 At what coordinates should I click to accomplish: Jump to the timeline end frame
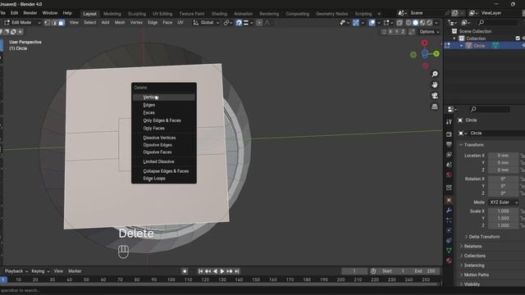pos(237,271)
